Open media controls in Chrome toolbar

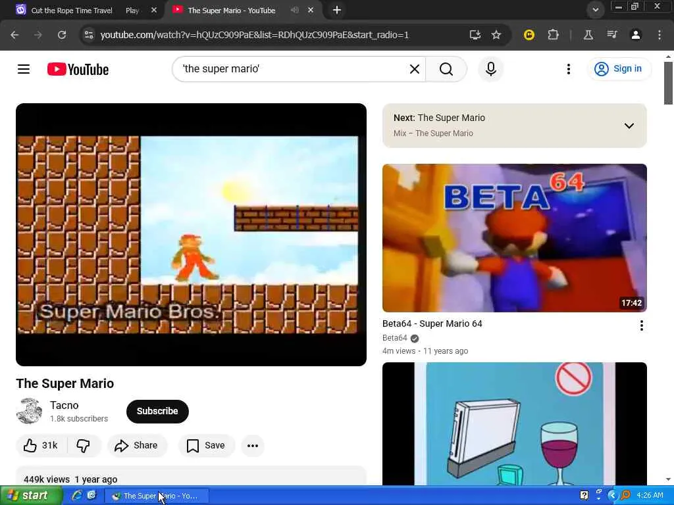[x=612, y=35]
